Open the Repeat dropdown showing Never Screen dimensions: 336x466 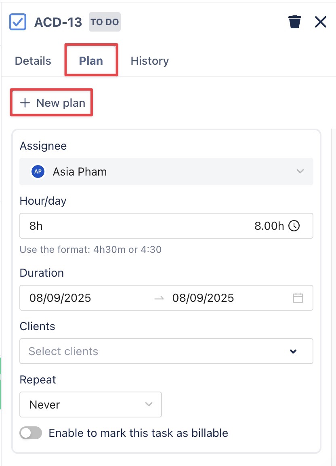pyautogui.click(x=90, y=405)
